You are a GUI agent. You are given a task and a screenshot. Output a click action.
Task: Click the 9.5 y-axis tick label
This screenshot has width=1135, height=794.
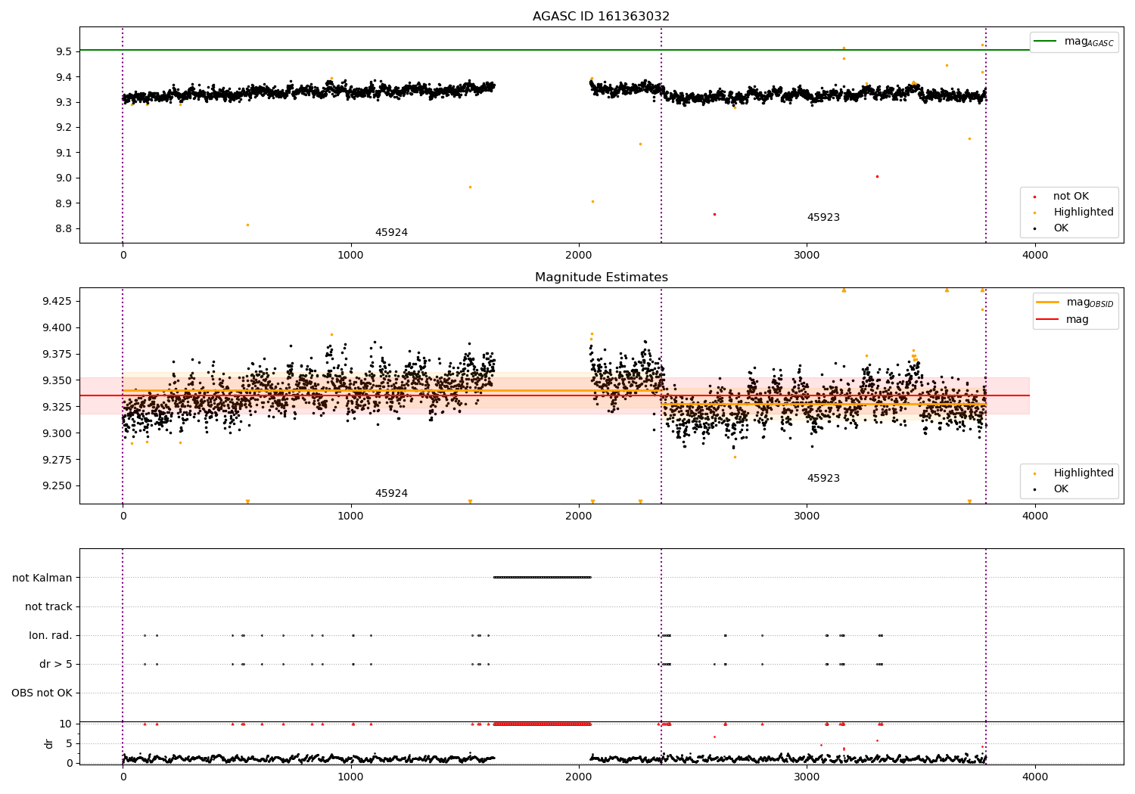point(64,51)
